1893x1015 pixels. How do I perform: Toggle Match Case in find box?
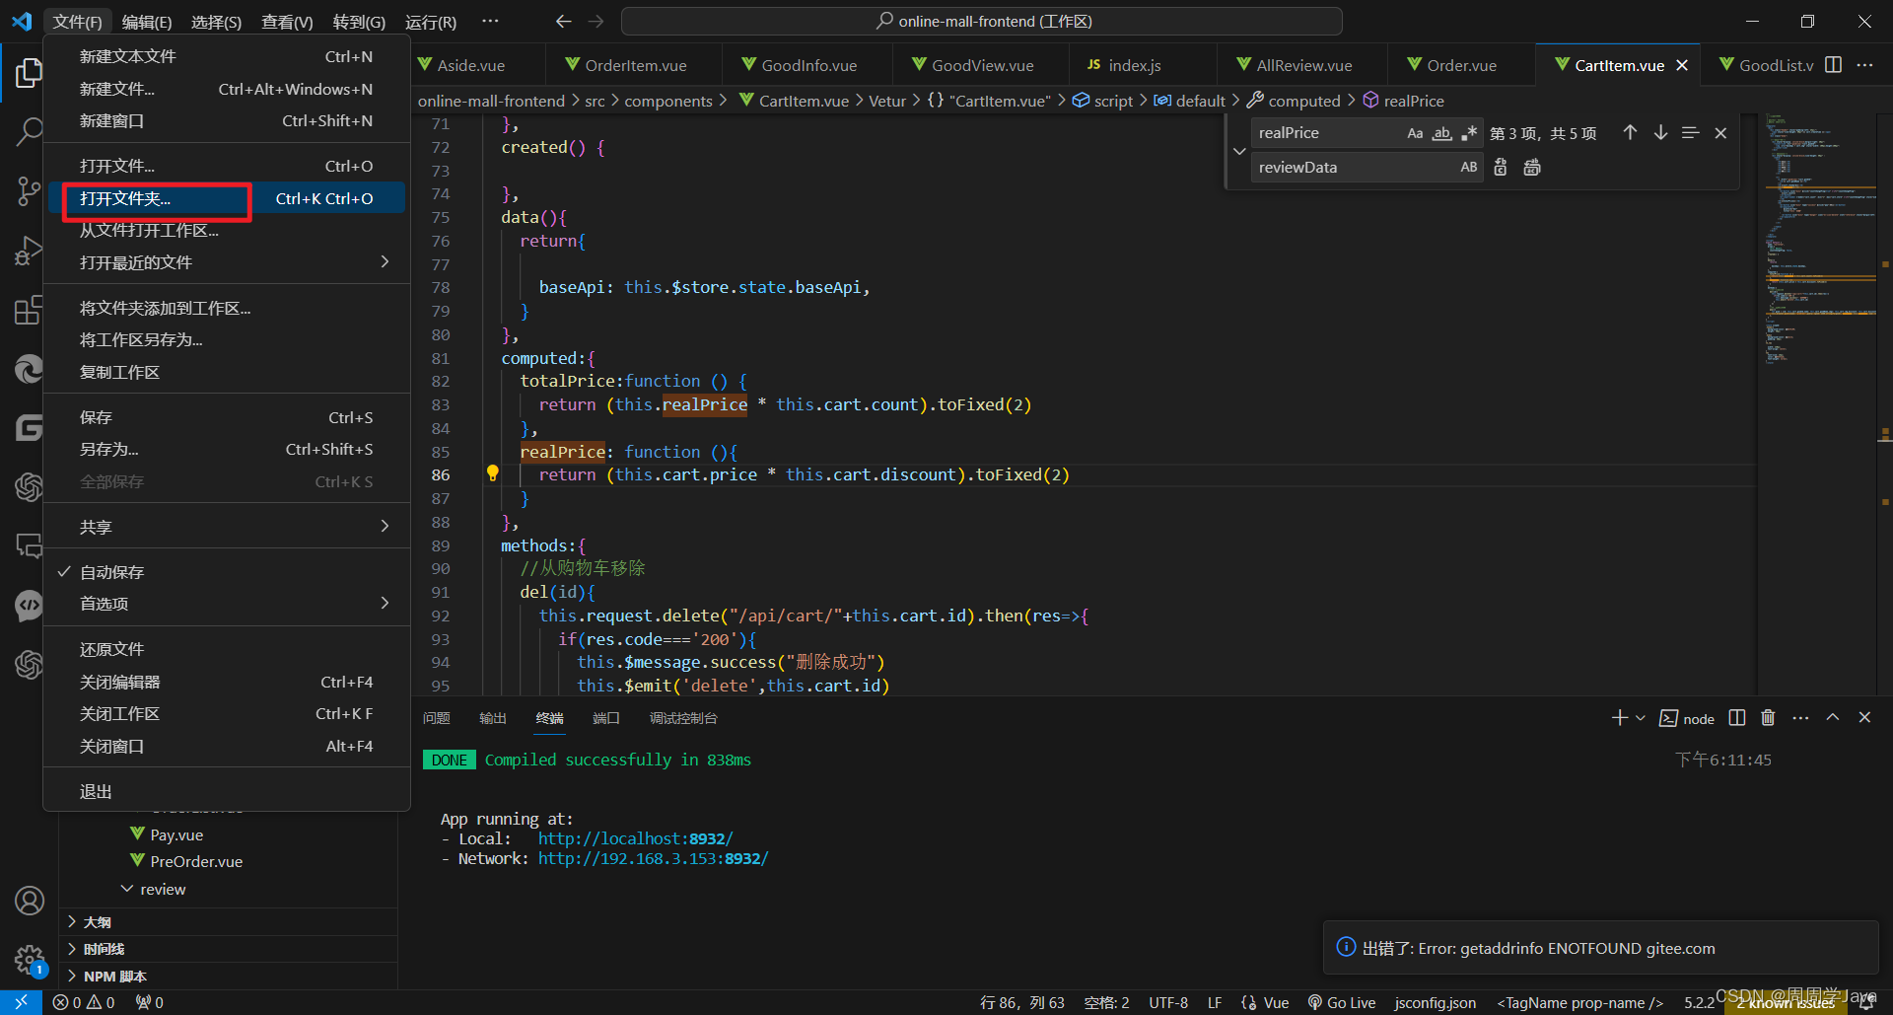tap(1415, 133)
